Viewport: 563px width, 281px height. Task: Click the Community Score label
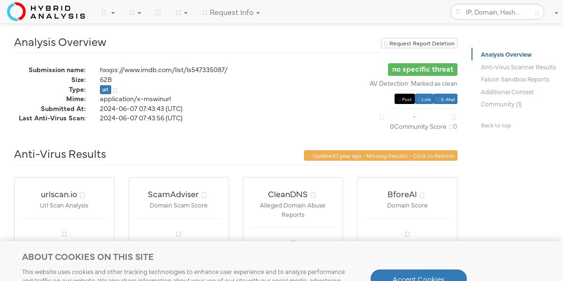tap(420, 126)
